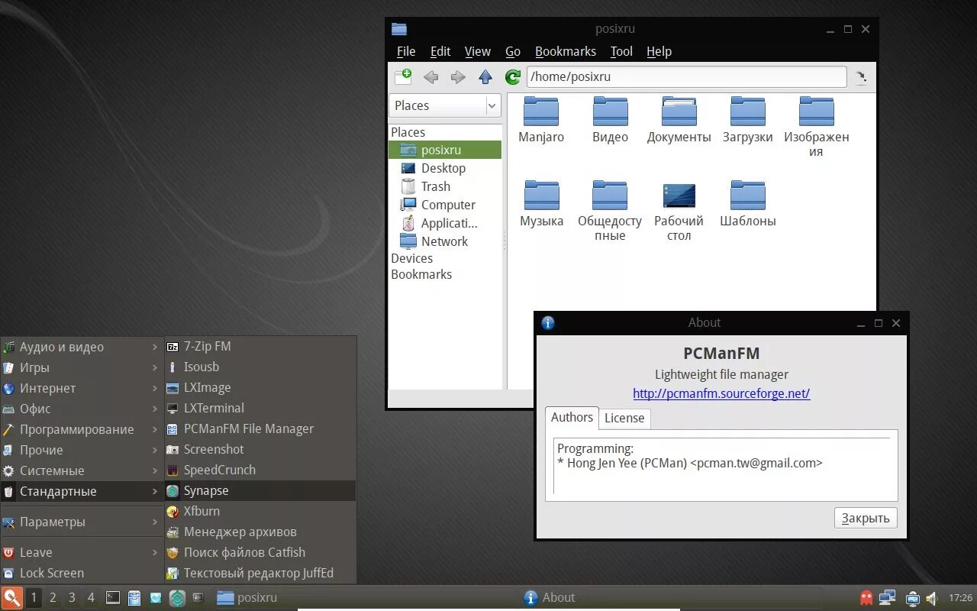
Task: Select Desktop in Places sidebar
Action: (445, 168)
